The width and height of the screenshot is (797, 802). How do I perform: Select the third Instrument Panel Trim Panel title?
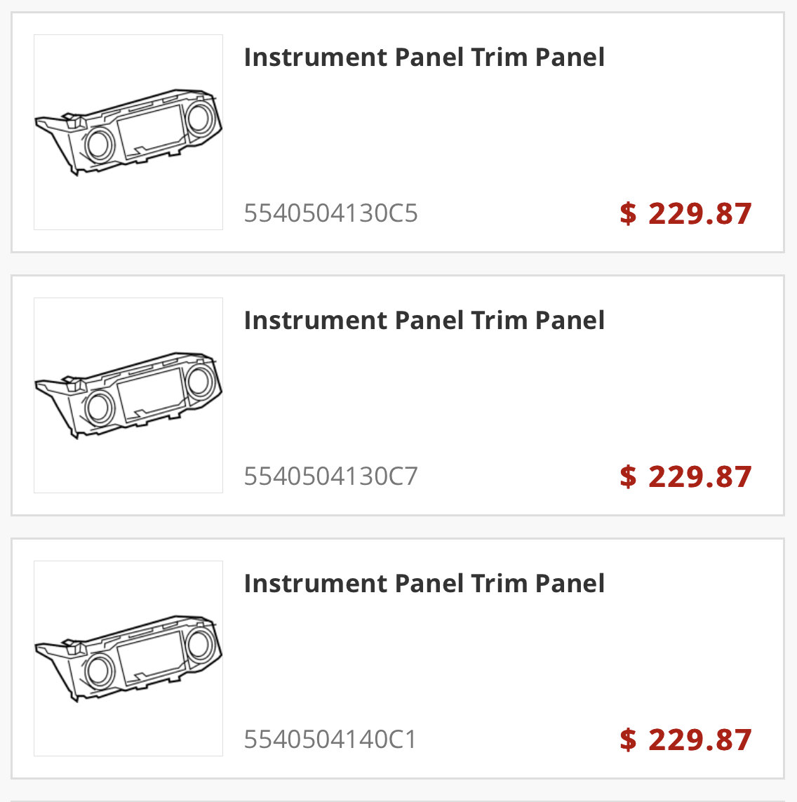click(424, 583)
